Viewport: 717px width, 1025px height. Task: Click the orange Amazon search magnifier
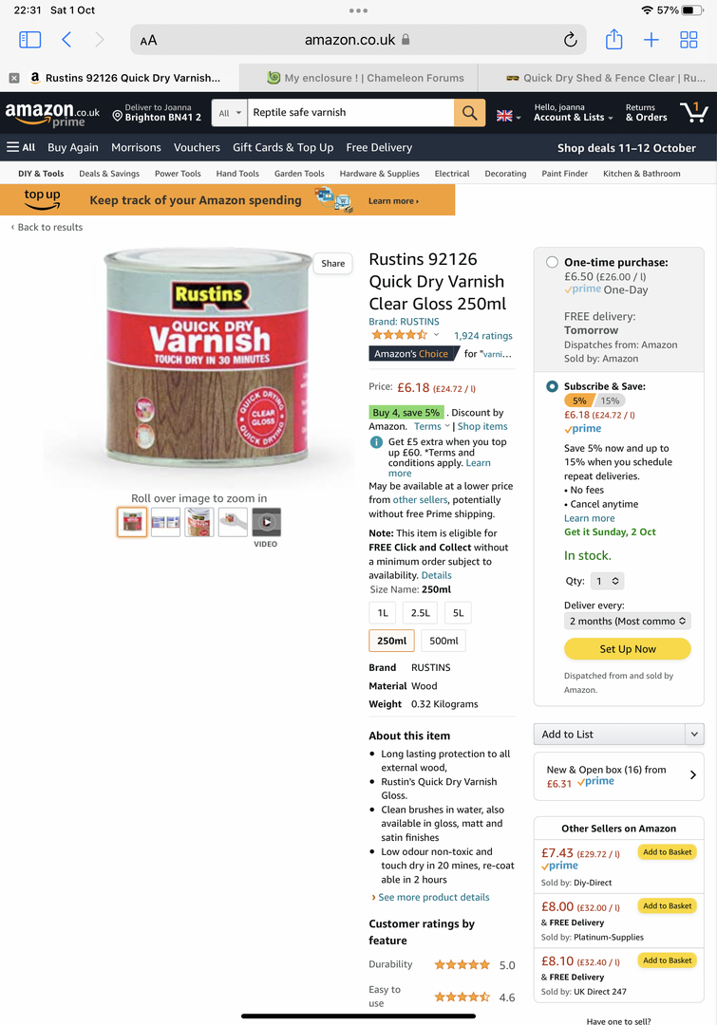(470, 112)
